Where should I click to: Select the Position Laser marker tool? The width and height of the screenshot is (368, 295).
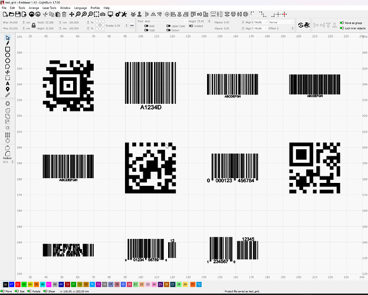tap(8, 89)
